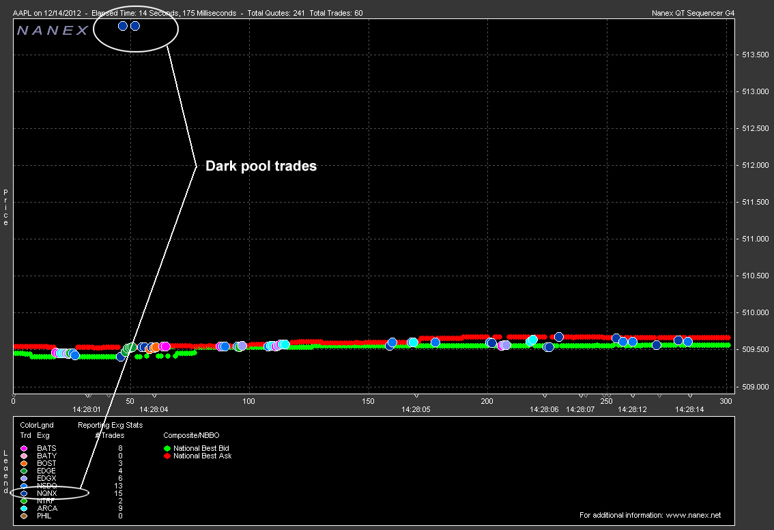The image size is (774, 530).
Task: Click the Nanex QT Sequencer G4 label
Action: (x=693, y=14)
